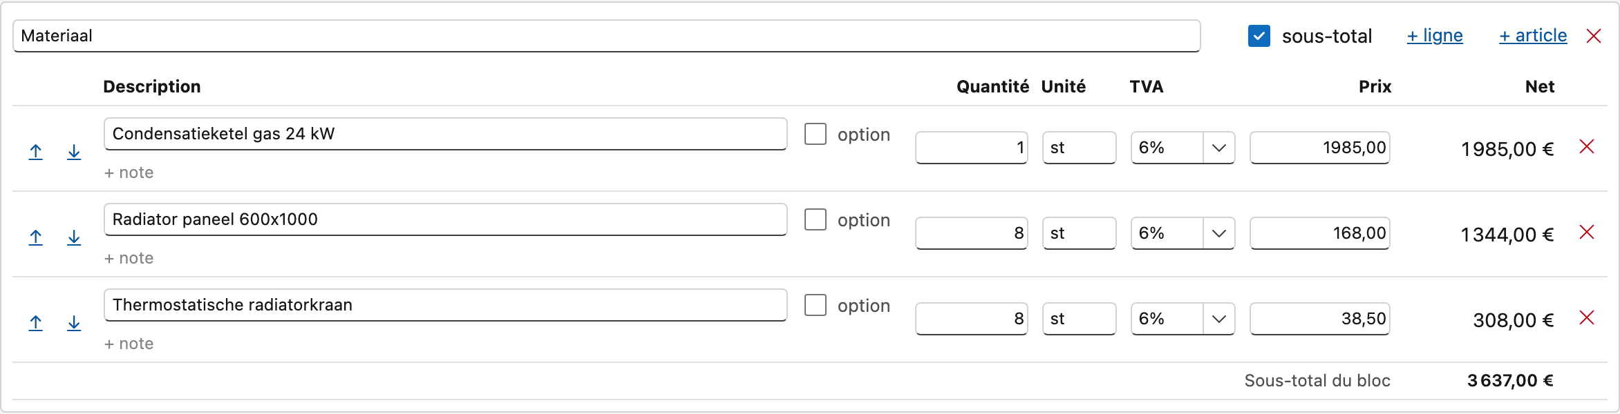Remove the Thermostatische radiatorkraan line
This screenshot has width=1620, height=414.
(x=1587, y=317)
